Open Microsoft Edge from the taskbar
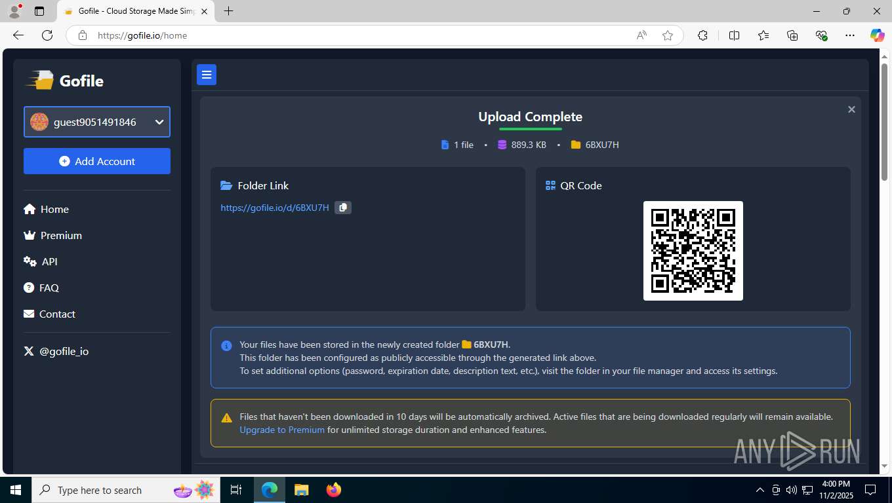 270,490
